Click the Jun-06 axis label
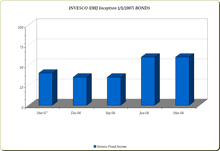The height and width of the screenshot is (151, 220). (x=144, y=113)
